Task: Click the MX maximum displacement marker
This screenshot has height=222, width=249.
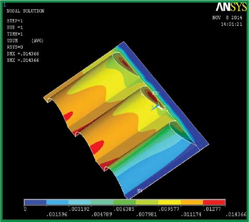Action: click(x=155, y=93)
